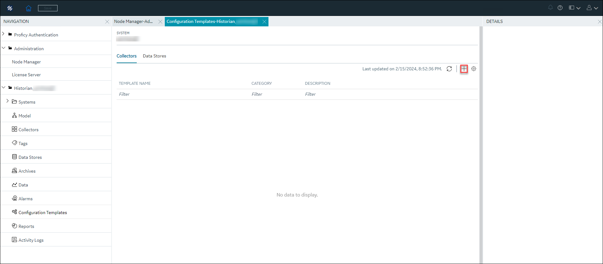Open the user account dropdown

[592, 8]
